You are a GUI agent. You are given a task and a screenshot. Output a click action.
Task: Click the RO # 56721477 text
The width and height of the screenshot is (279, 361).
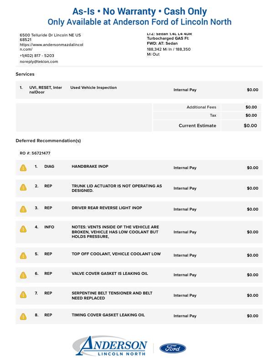coord(35,153)
